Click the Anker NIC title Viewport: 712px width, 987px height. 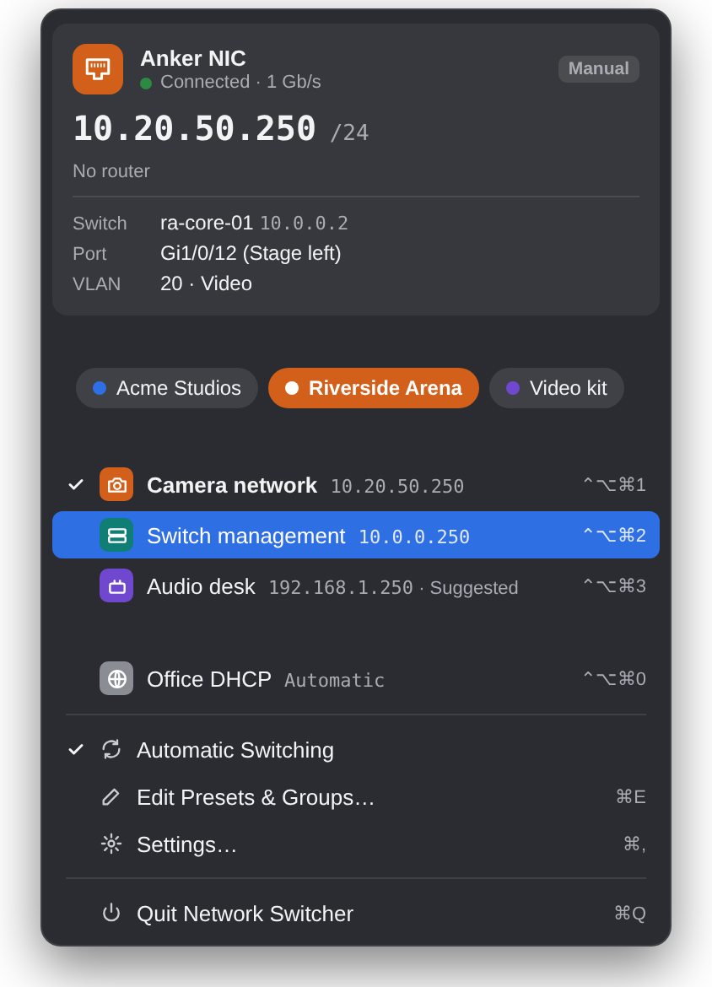[x=192, y=58]
